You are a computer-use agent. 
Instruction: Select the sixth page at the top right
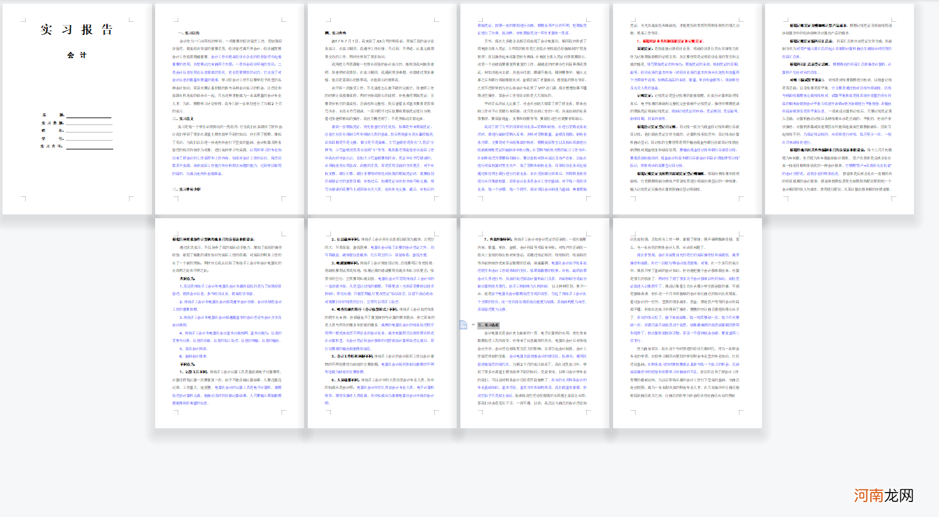click(x=840, y=109)
